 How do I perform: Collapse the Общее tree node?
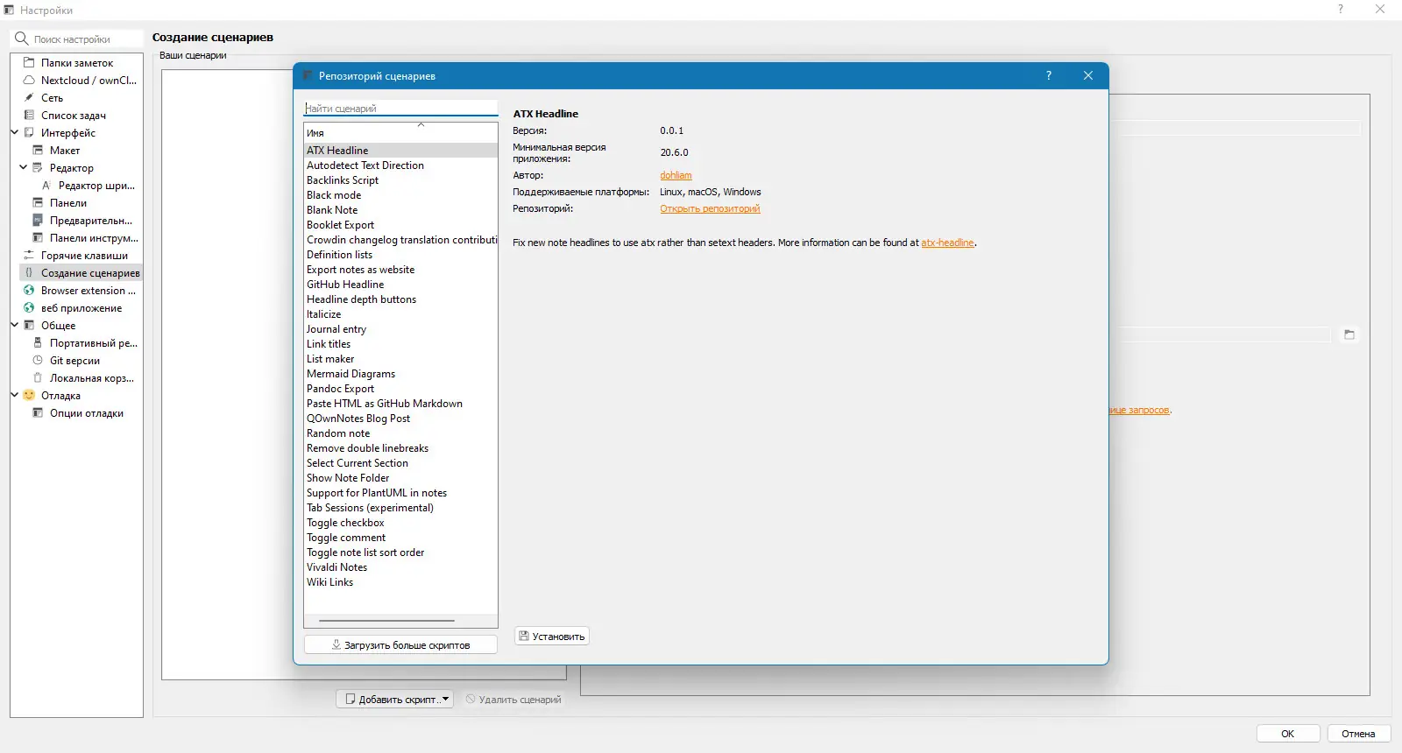pos(15,326)
